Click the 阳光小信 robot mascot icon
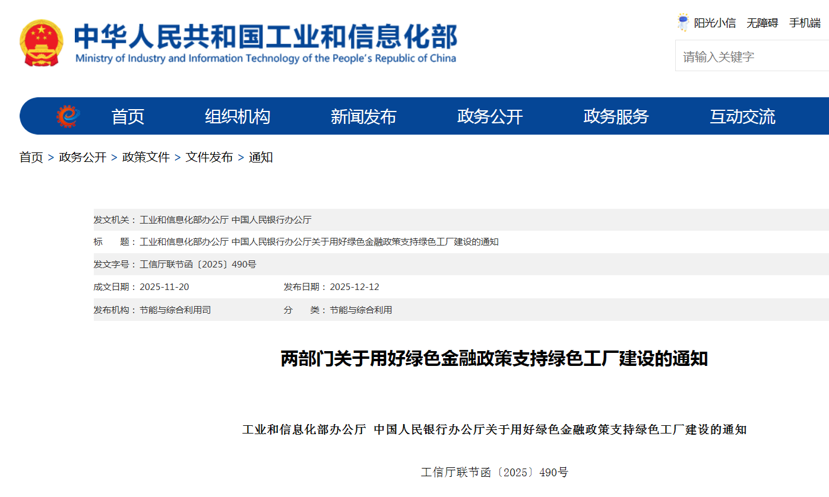 tap(683, 23)
